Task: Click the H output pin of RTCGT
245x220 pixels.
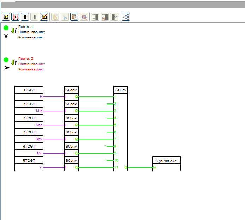Action: pyautogui.click(x=41, y=96)
